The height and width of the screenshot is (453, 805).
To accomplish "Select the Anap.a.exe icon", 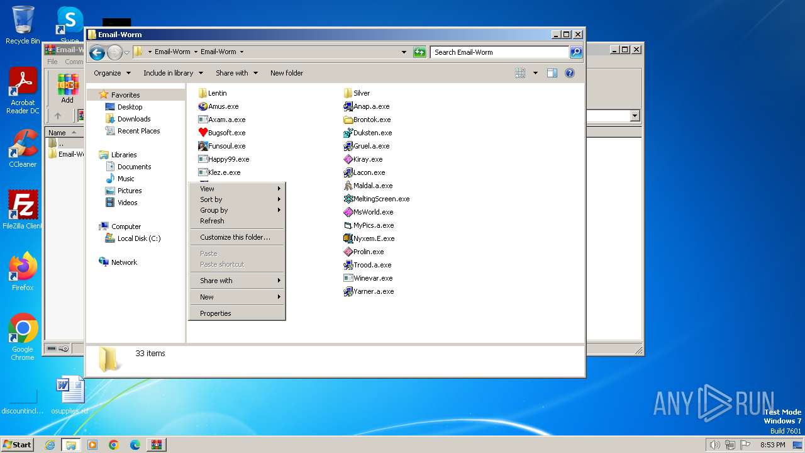I will (348, 106).
